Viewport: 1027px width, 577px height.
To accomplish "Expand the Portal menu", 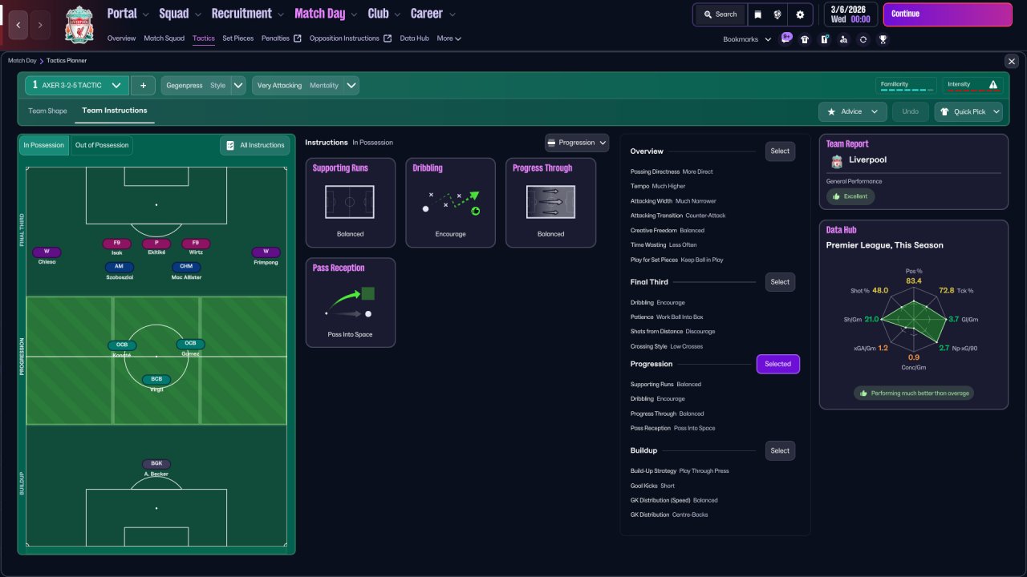I will click(x=128, y=14).
